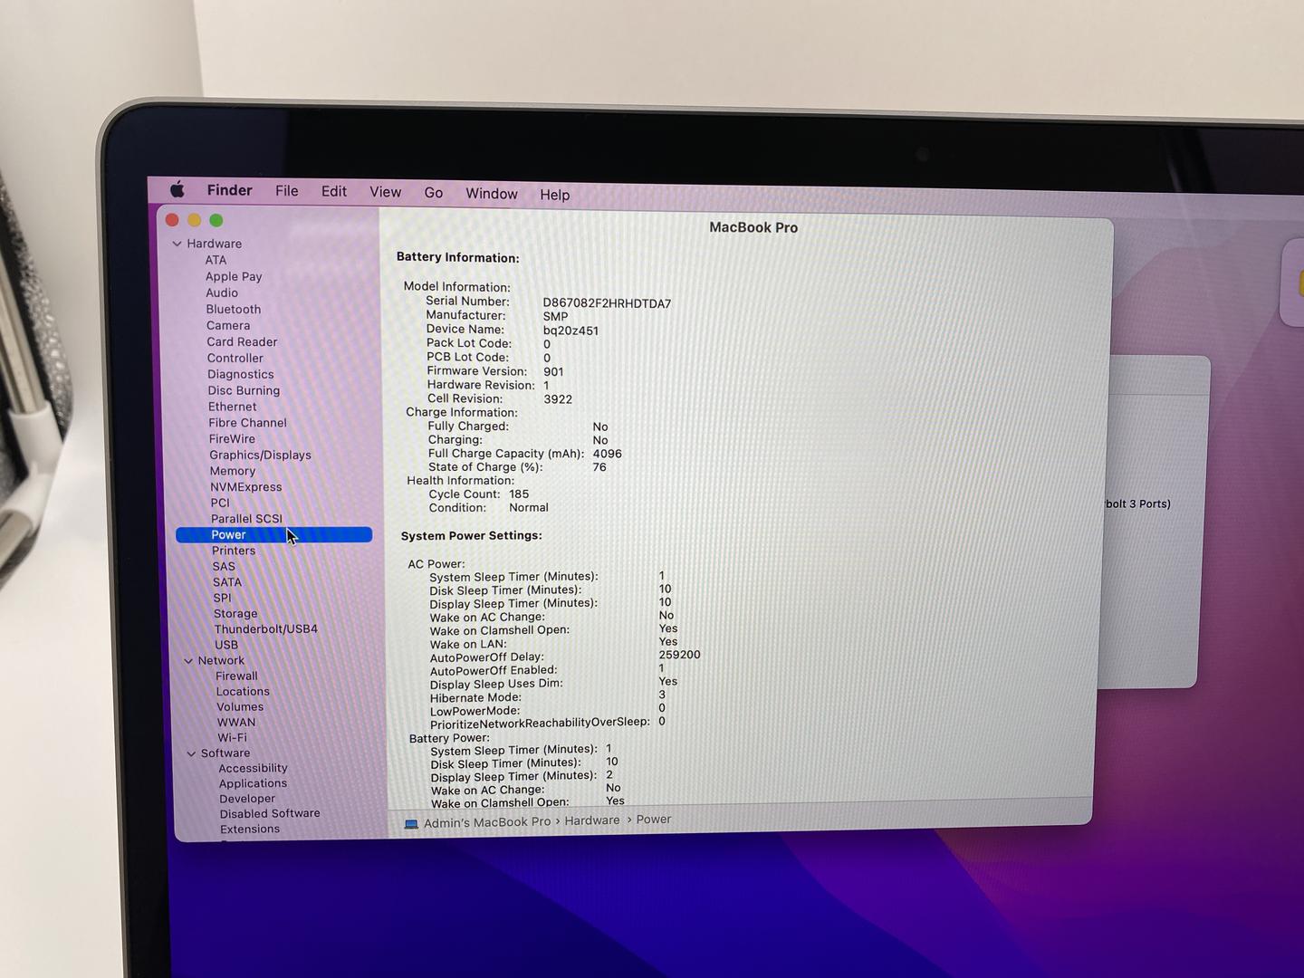The width and height of the screenshot is (1304, 978).
Task: Click AutoPowerOff Delay value 259200
Action: coord(679,655)
